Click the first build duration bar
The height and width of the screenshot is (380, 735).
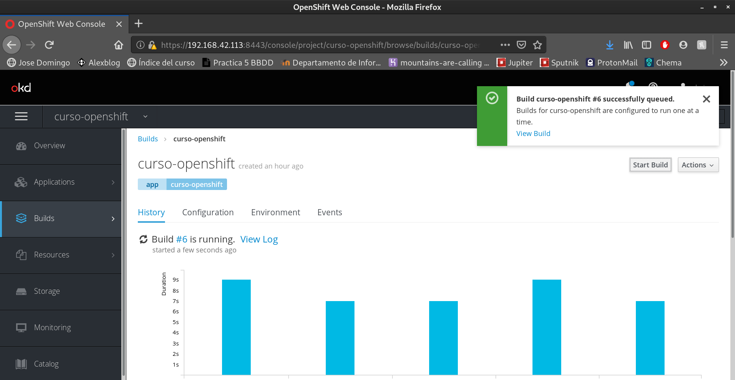click(x=236, y=327)
